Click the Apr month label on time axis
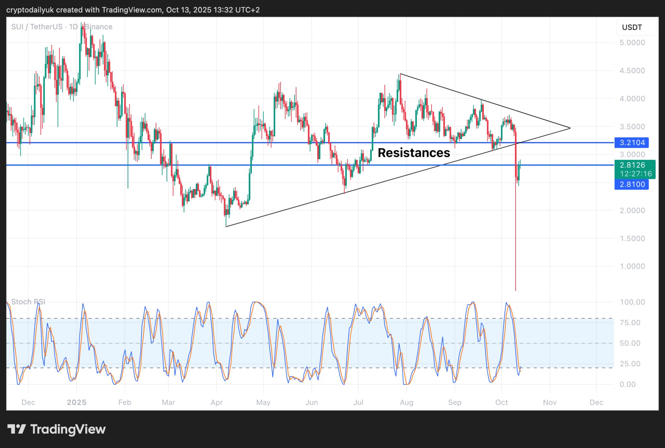 (217, 403)
